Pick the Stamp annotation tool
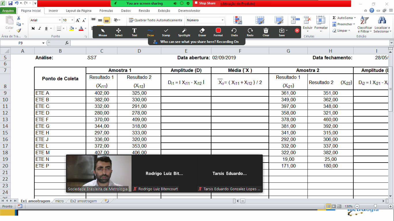This screenshot has height=221, width=394. click(166, 32)
